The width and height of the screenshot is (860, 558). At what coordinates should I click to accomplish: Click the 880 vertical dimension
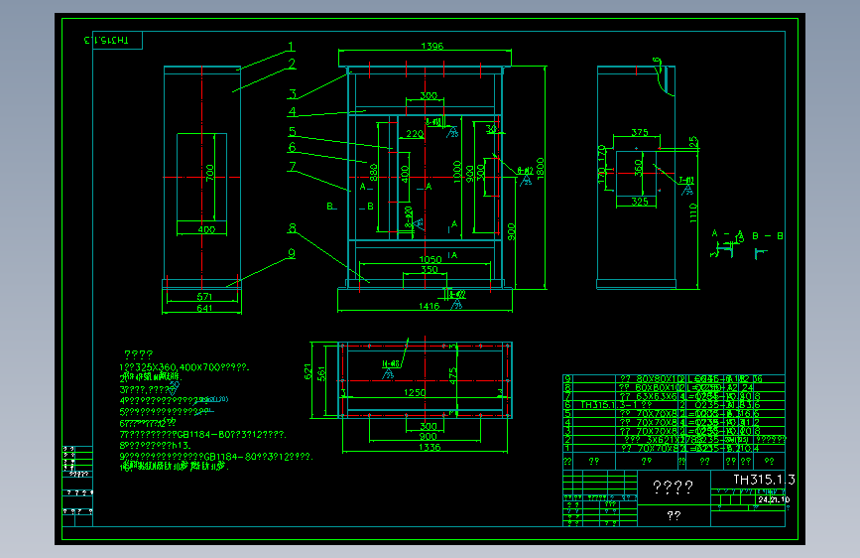point(374,172)
